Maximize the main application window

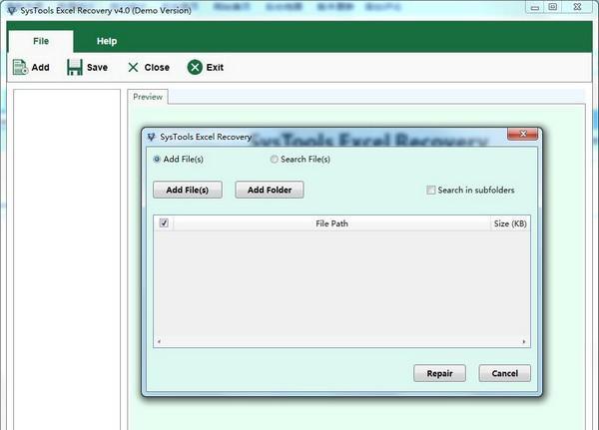pyautogui.click(x=552, y=7)
